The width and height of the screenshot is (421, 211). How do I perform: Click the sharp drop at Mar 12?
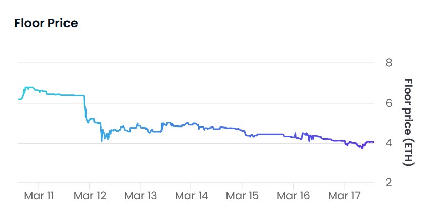(85, 107)
